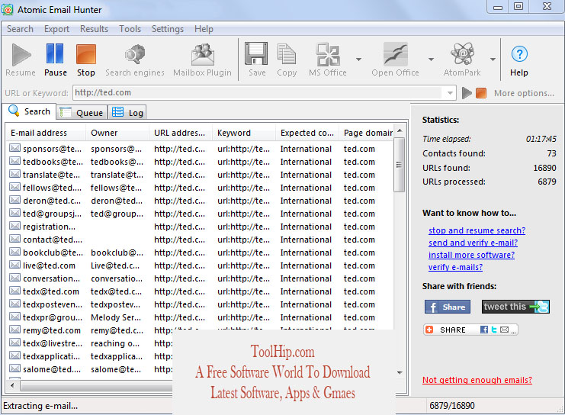Click owner cell 'Melody Ser...'
Screen dimensions: 565x415
(116, 317)
